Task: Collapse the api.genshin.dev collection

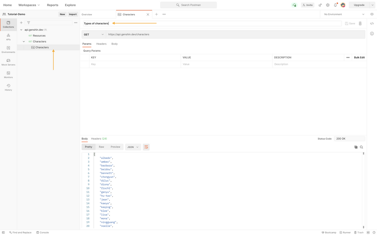Action: (21, 30)
